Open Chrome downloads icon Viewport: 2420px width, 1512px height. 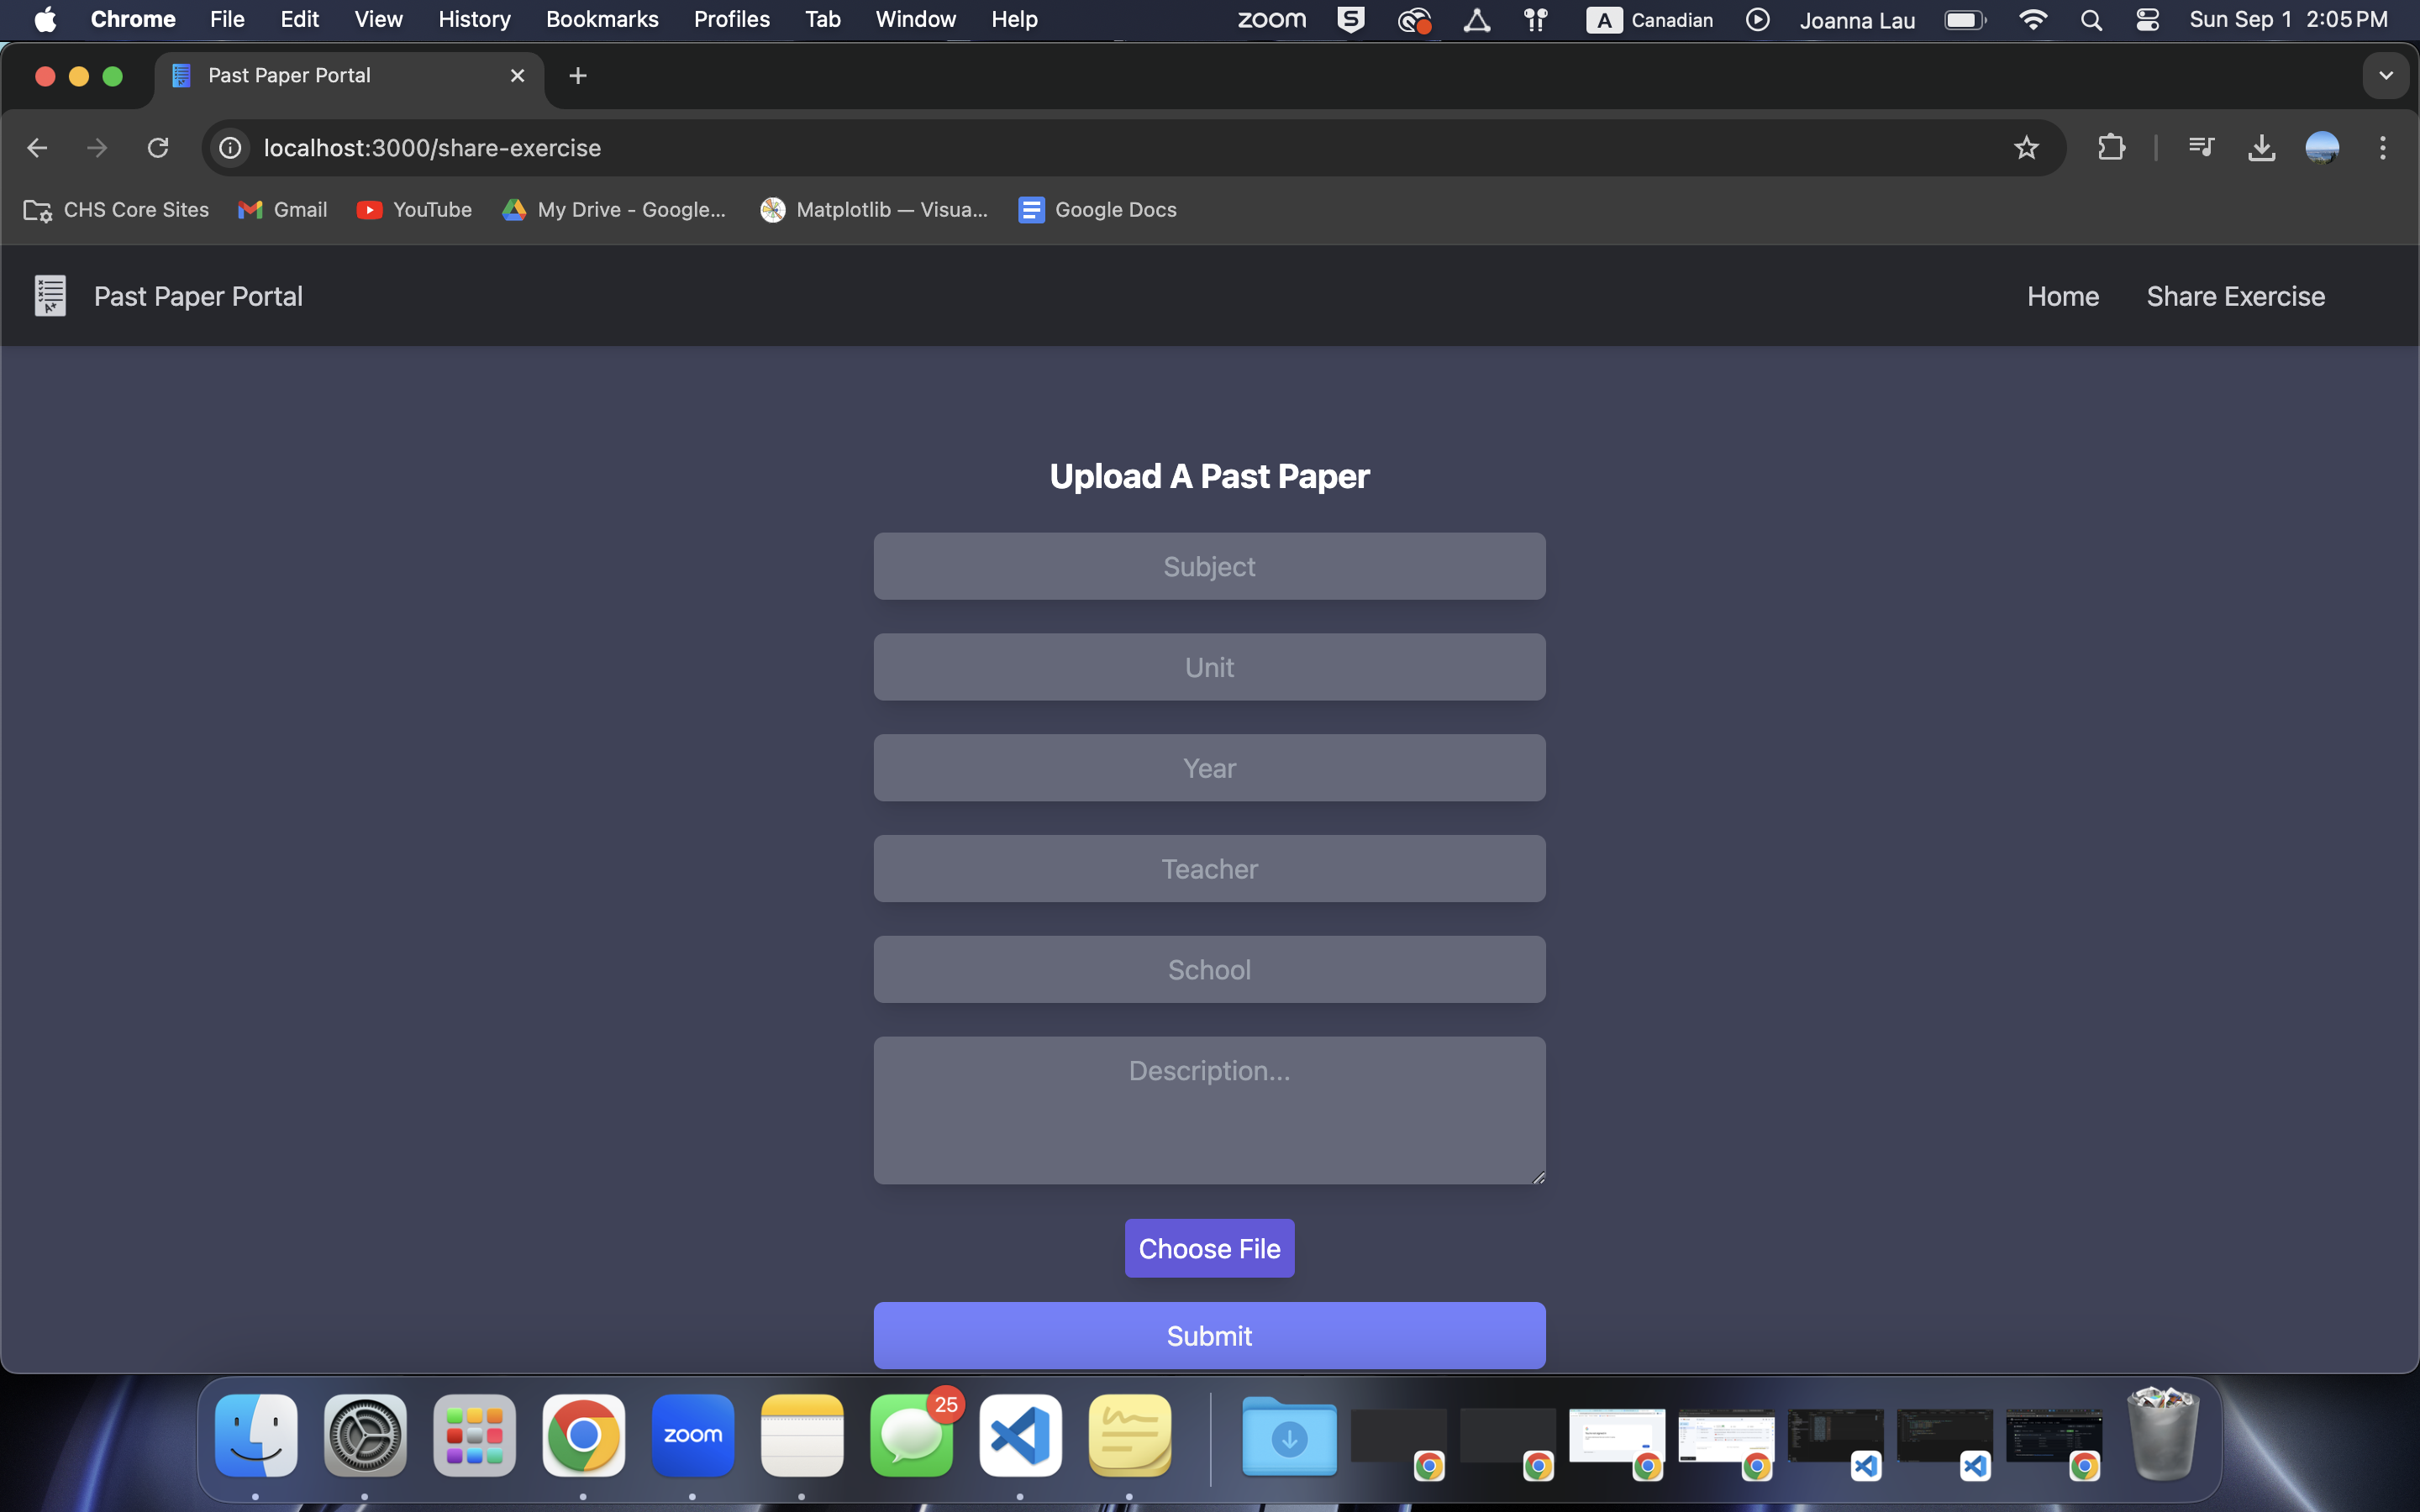(x=2261, y=148)
